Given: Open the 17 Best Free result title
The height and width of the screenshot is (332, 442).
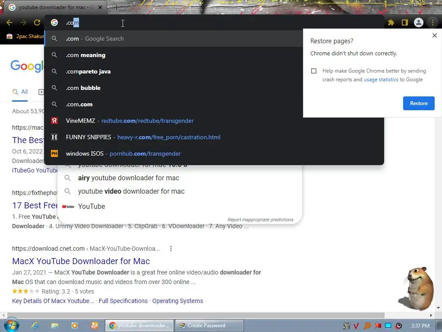Looking at the screenshot, I should pos(35,205).
